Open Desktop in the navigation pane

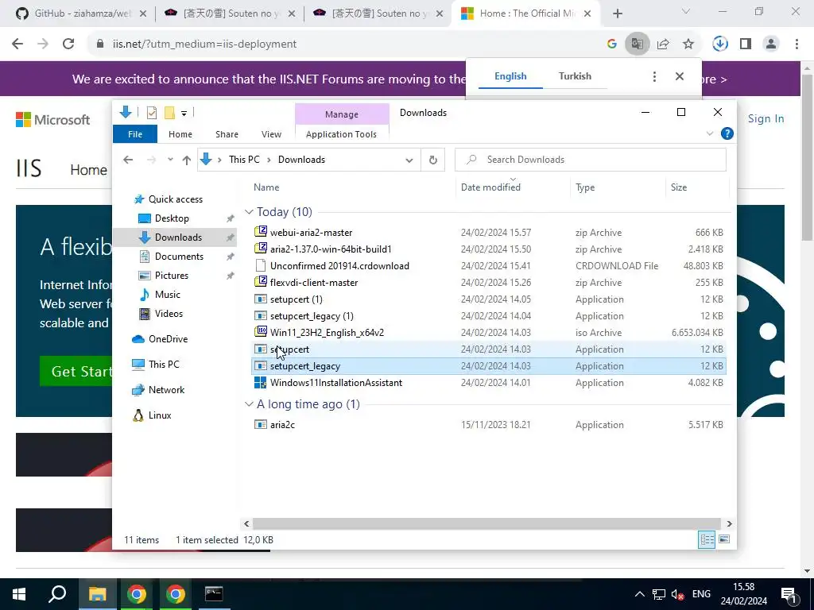(172, 218)
